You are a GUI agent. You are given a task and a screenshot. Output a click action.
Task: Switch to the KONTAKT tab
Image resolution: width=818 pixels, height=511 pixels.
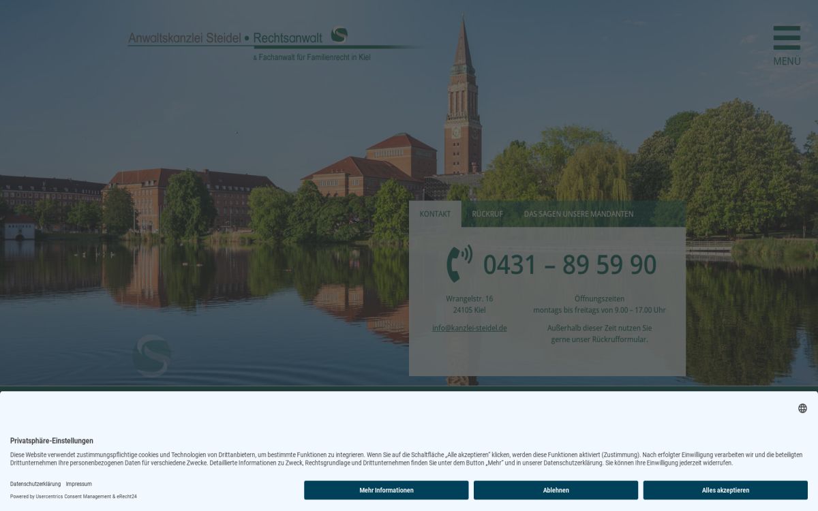pyautogui.click(x=435, y=214)
